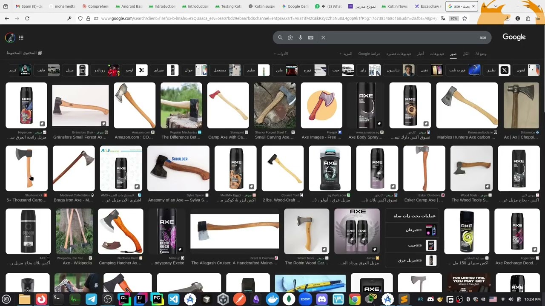Select the فورت نايت filter chip
The height and width of the screenshot is (306, 545).
464,70
